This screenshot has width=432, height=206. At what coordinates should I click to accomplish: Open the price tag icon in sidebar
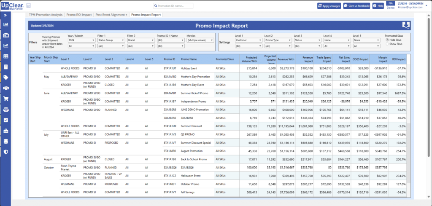tap(5, 78)
